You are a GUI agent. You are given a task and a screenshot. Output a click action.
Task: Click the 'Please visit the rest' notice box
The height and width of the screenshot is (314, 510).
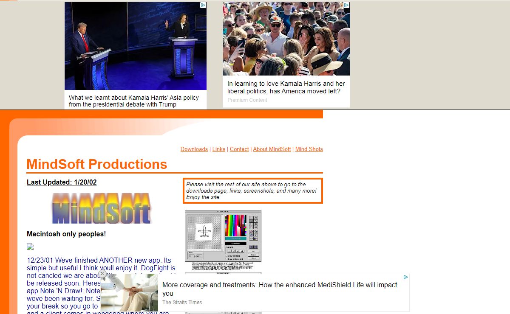253,191
